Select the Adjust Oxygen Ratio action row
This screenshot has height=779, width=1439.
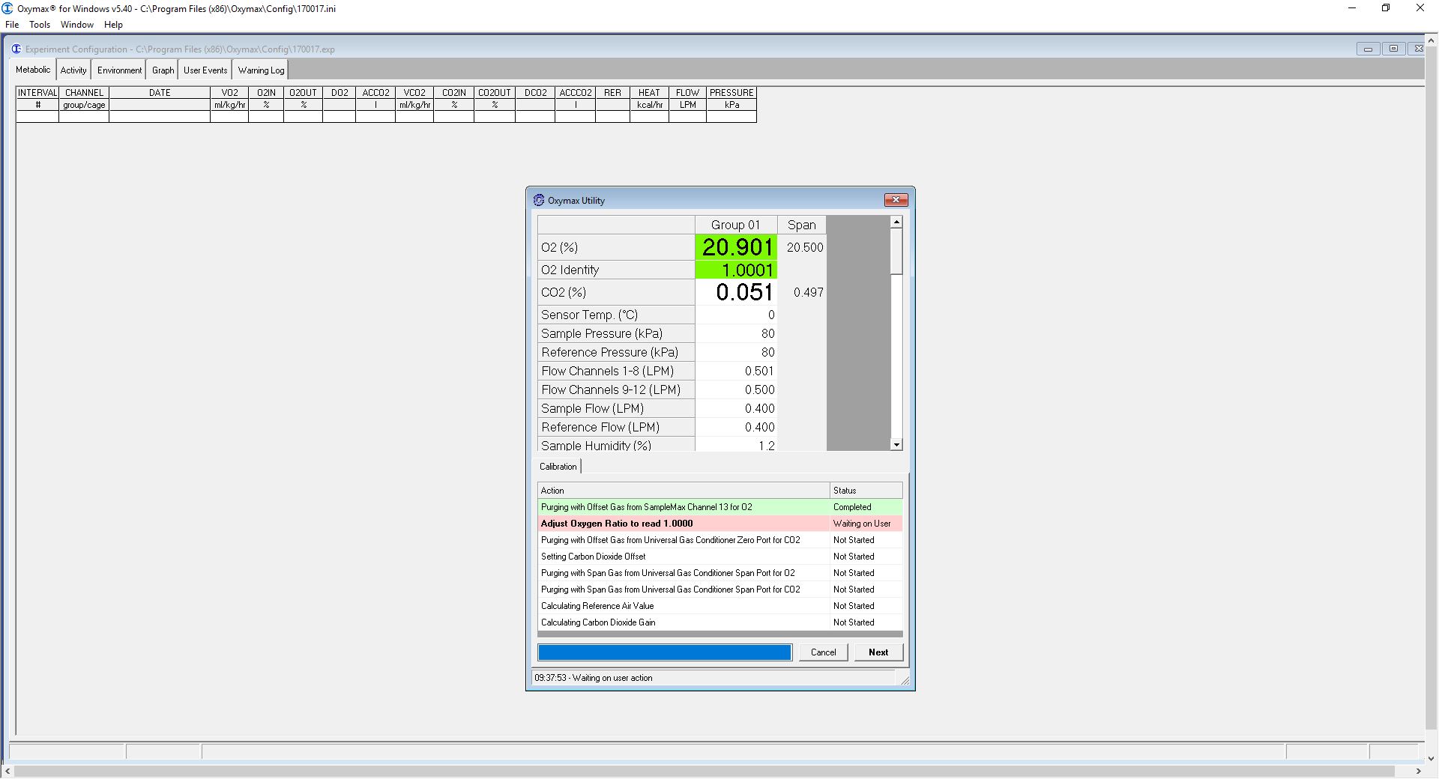(x=683, y=524)
